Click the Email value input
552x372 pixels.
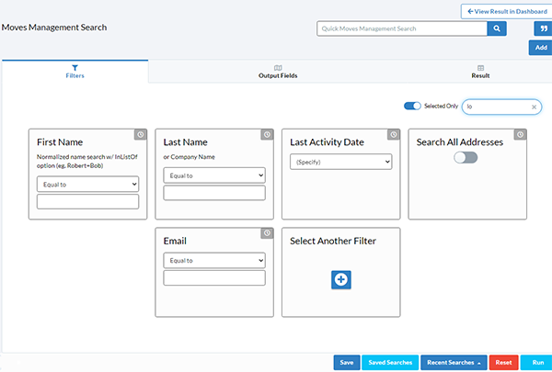point(214,278)
